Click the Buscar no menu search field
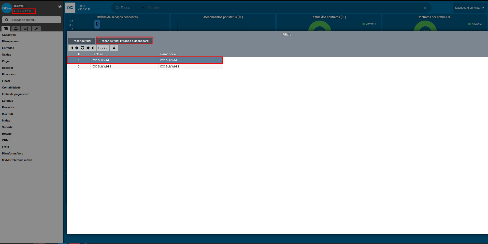Image resolution: width=488 pixels, height=244 pixels. (32, 20)
